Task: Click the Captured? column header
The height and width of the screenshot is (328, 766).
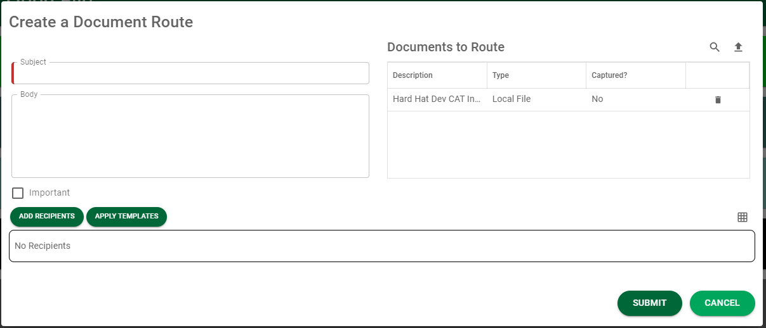Action: click(x=636, y=75)
